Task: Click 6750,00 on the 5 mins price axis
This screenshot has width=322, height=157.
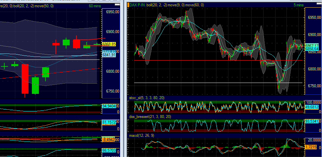Action: click(x=315, y=86)
